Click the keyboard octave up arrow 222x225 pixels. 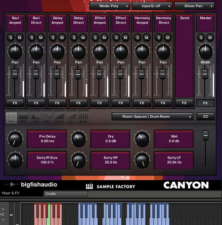click(3, 209)
